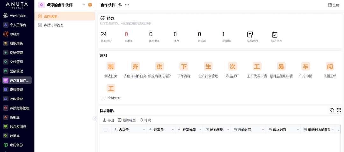The height and width of the screenshot is (152, 344).
Task: Open 生产计划管理 tile
Action: 208,70
